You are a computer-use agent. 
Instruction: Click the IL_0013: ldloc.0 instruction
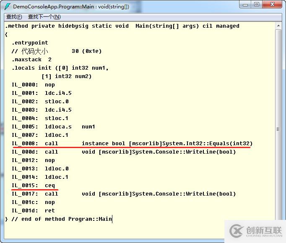point(40,169)
